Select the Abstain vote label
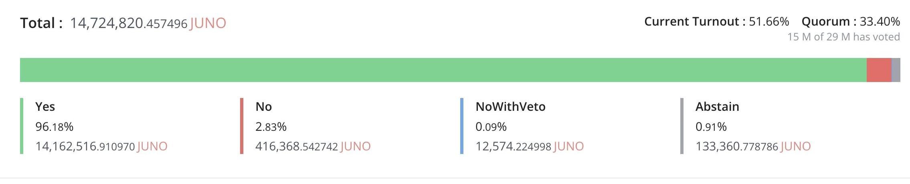910x184 pixels. point(717,107)
